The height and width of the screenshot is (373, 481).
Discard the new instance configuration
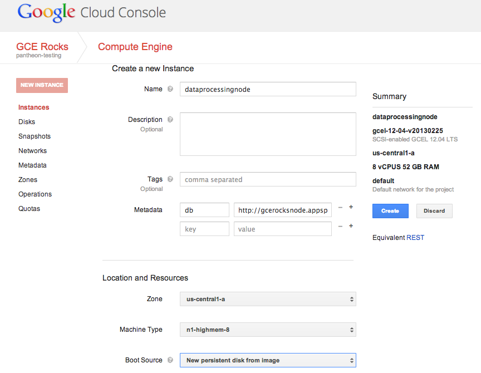point(434,211)
